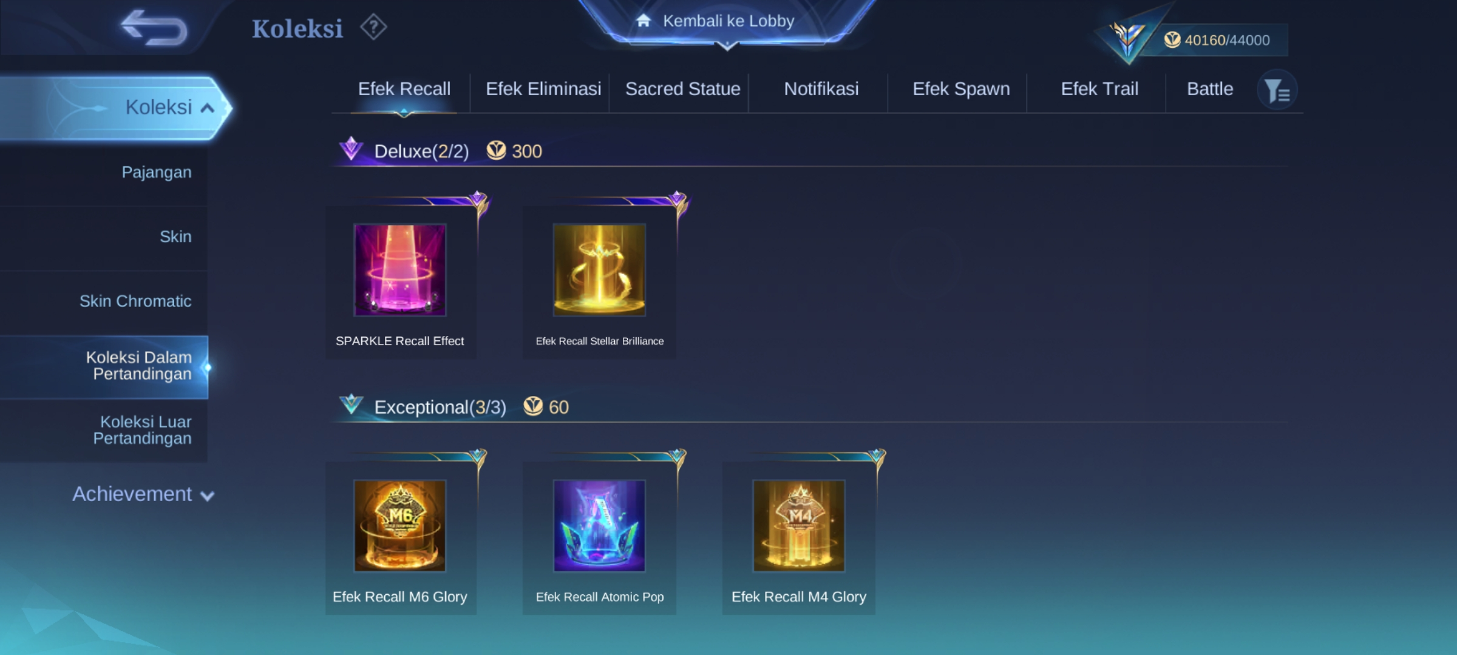Switch to the Efek Eliminasi tab
Image resolution: width=1457 pixels, height=655 pixels.
[543, 89]
